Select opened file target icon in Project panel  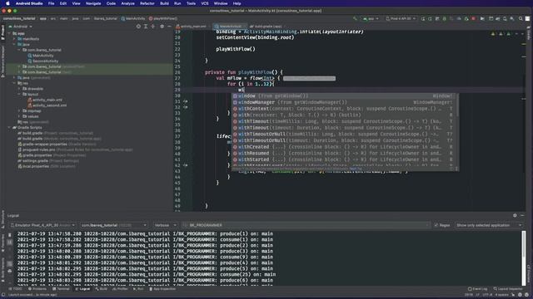pyautogui.click(x=138, y=26)
